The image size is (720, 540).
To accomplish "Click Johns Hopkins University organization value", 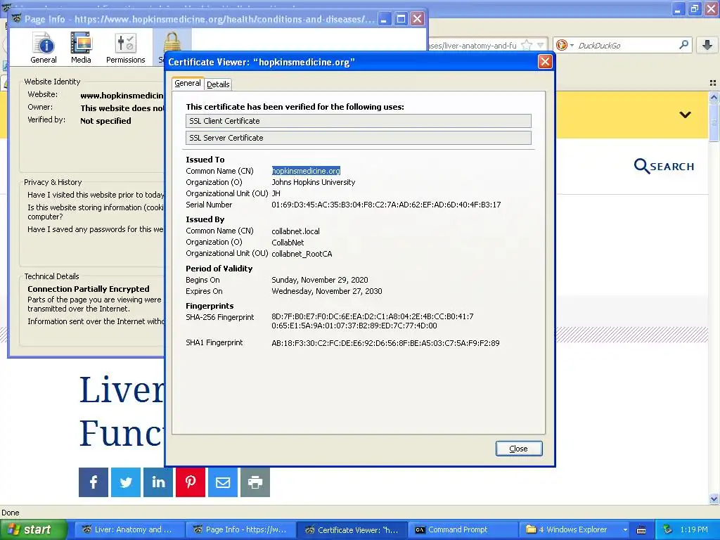I will point(313,182).
